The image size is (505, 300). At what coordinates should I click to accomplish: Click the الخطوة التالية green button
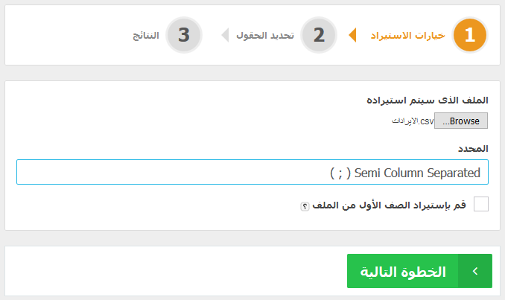click(x=419, y=271)
